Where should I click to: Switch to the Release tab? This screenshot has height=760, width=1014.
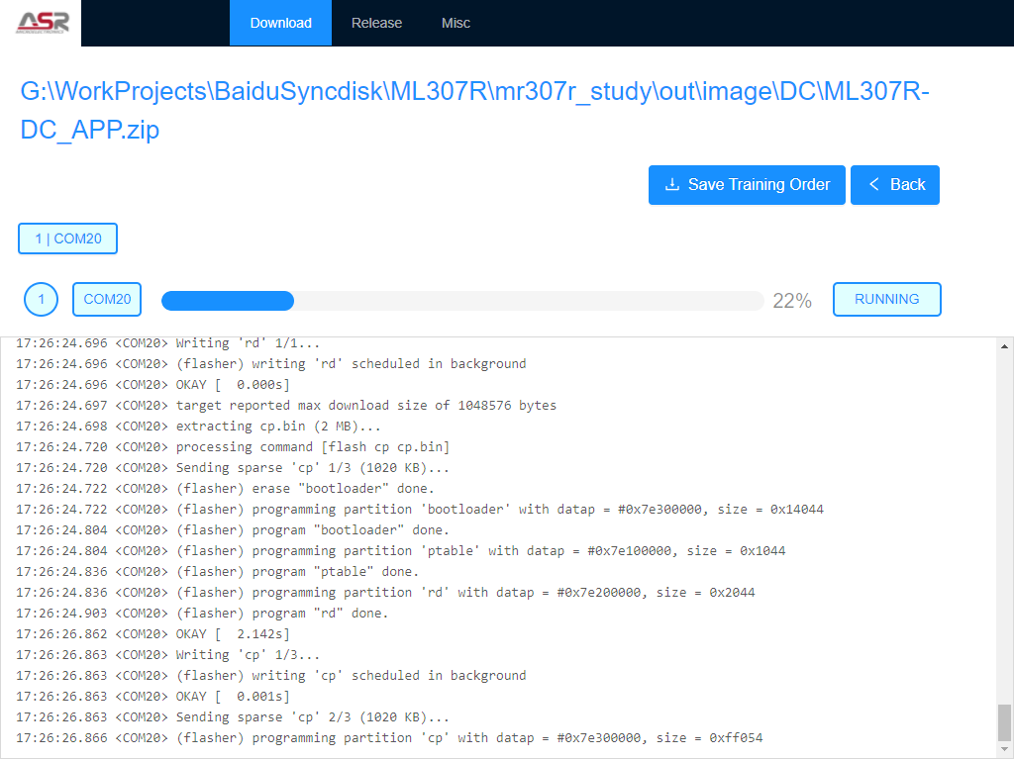(x=376, y=22)
